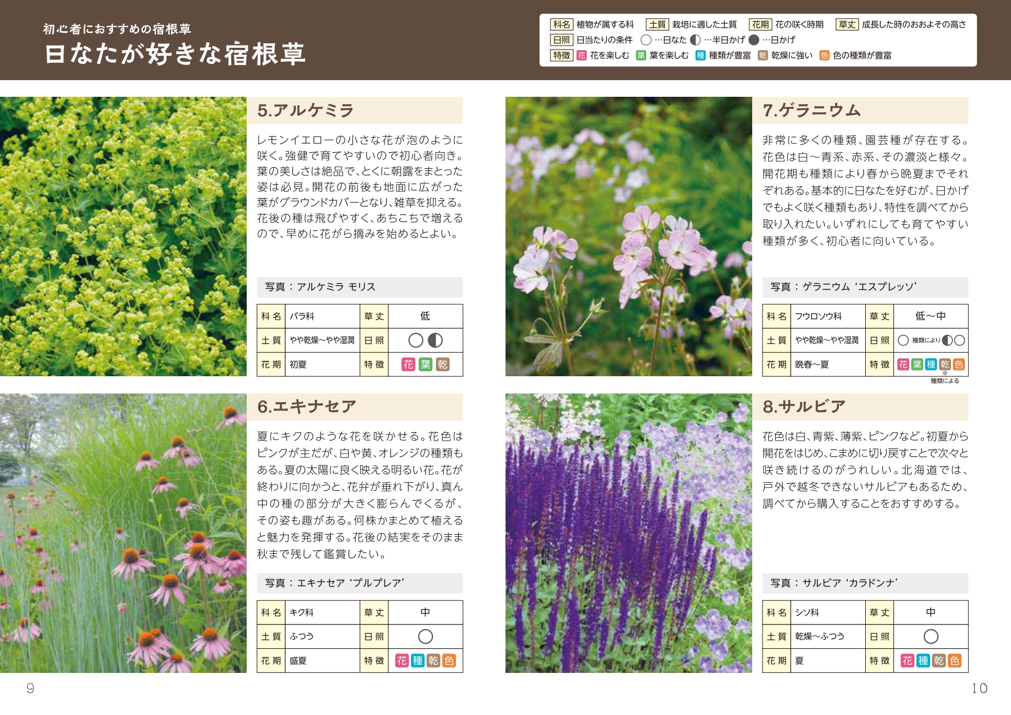This screenshot has width=1011, height=715.
Task: Select the sun circle in エキナセア's 日照 row
Action: click(425, 637)
